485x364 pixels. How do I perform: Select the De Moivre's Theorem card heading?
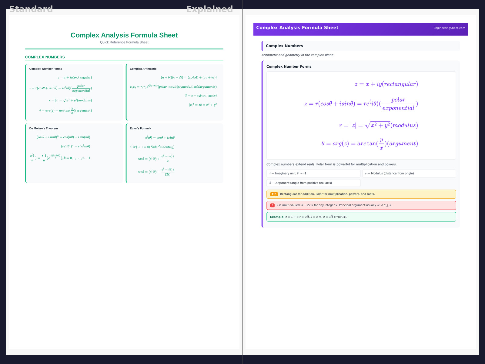pos(43,128)
